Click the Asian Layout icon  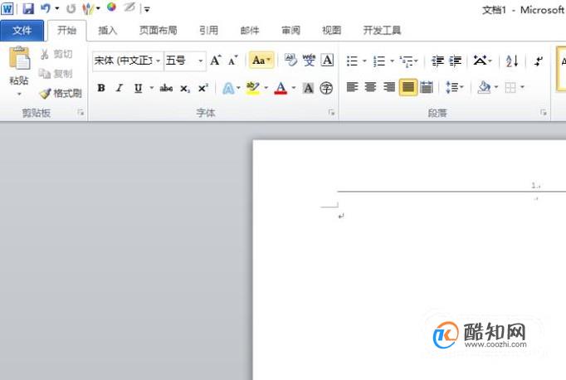[481, 61]
